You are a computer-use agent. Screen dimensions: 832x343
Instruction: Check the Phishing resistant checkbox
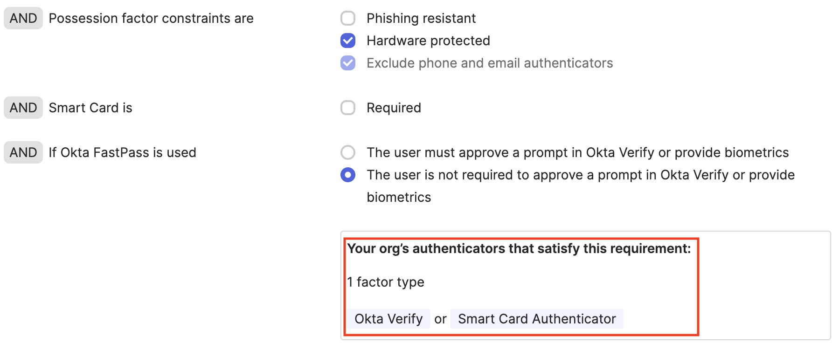(x=348, y=18)
